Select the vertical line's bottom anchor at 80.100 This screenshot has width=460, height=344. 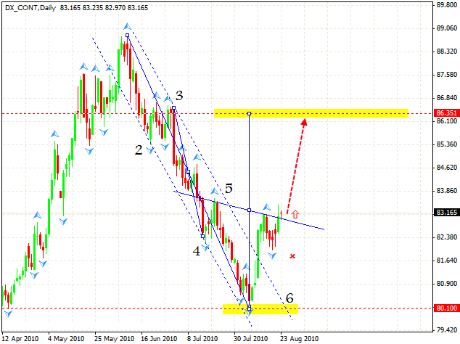point(250,308)
